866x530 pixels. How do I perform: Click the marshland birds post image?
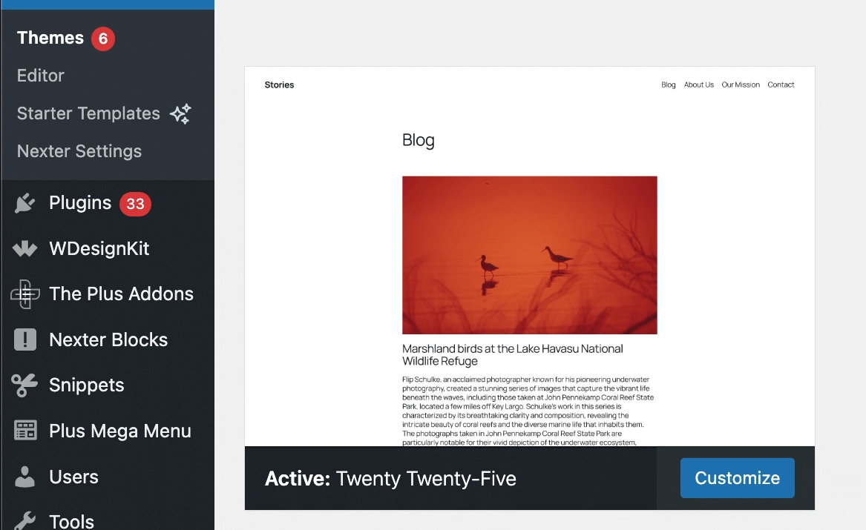[x=529, y=254]
